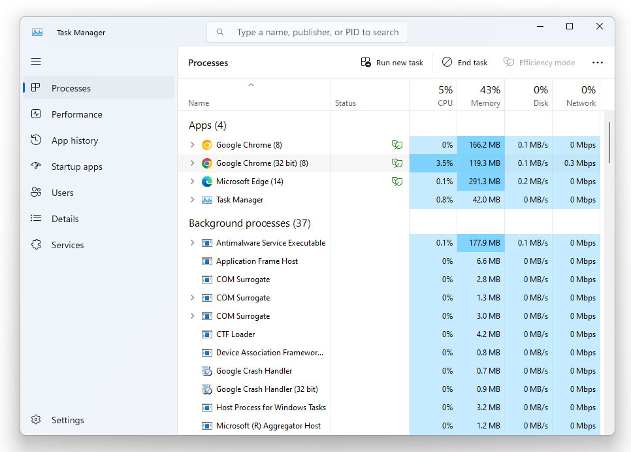The image size is (631, 452).
Task: Open the Processes page in sidebar
Action: pyautogui.click(x=99, y=88)
